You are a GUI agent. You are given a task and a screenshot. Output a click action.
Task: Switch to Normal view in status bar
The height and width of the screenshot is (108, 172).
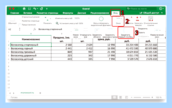(114, 97)
